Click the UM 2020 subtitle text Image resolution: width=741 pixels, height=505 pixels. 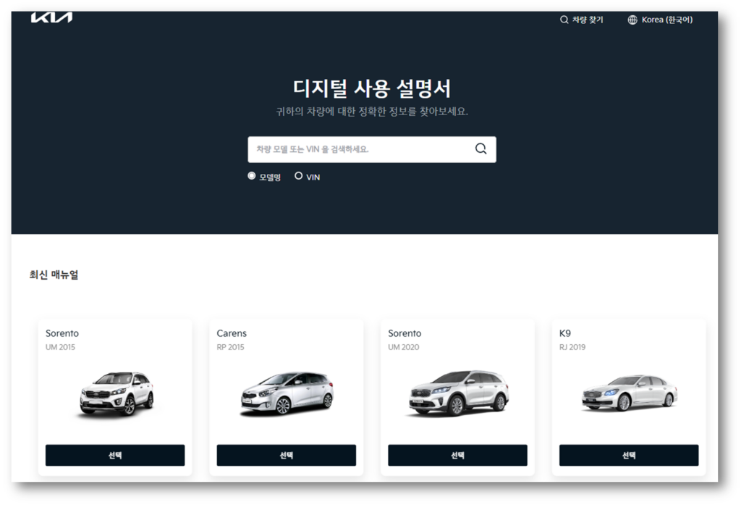(404, 347)
